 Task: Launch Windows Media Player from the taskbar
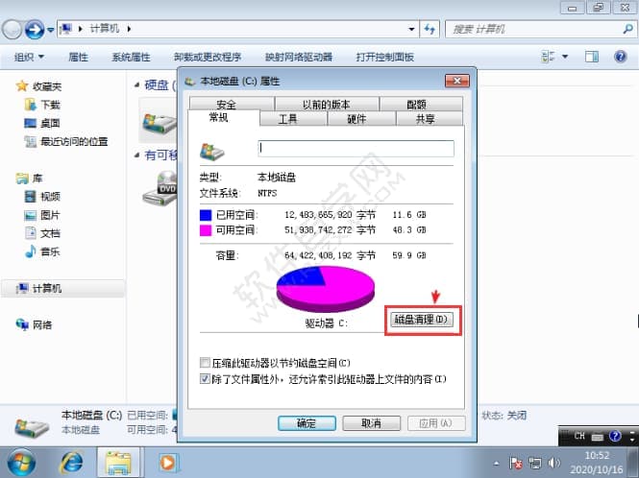pyautogui.click(x=168, y=463)
